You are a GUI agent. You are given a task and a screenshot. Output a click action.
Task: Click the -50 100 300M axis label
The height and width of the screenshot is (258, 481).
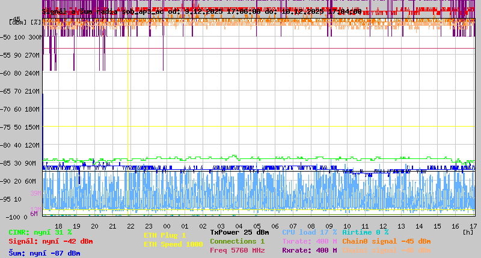(x=21, y=37)
